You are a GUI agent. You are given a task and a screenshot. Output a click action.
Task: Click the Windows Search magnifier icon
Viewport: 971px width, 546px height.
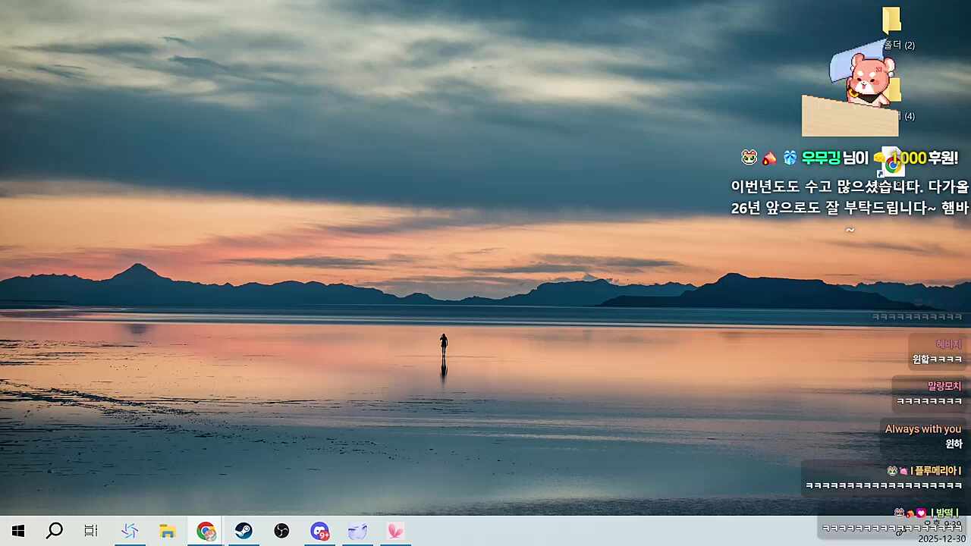pyautogui.click(x=55, y=531)
